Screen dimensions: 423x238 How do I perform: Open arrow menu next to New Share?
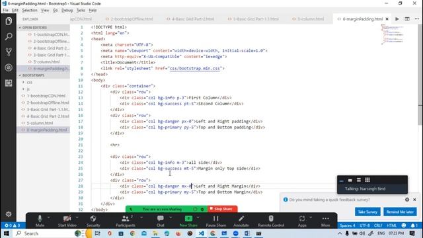pyautogui.click(x=198, y=218)
